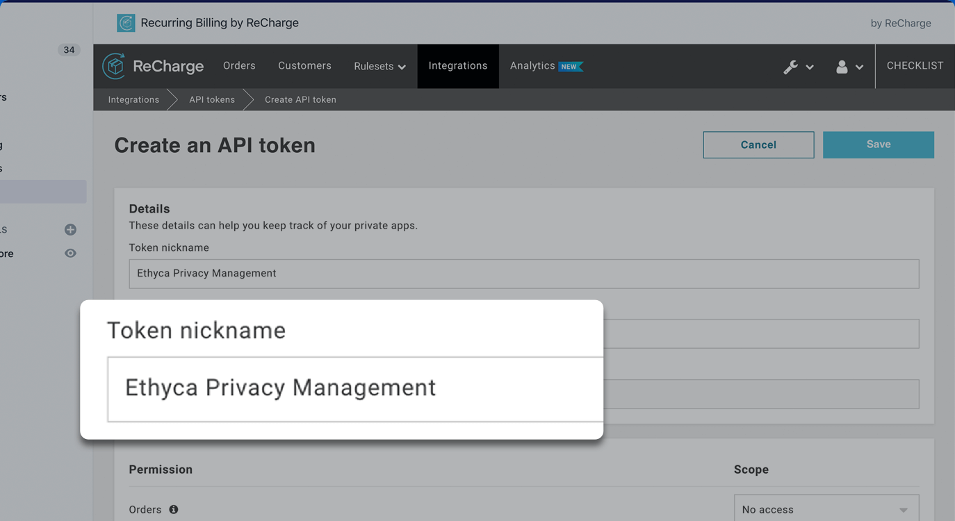
Task: Click the Recurring Billing by ReCharge title
Action: click(x=220, y=23)
